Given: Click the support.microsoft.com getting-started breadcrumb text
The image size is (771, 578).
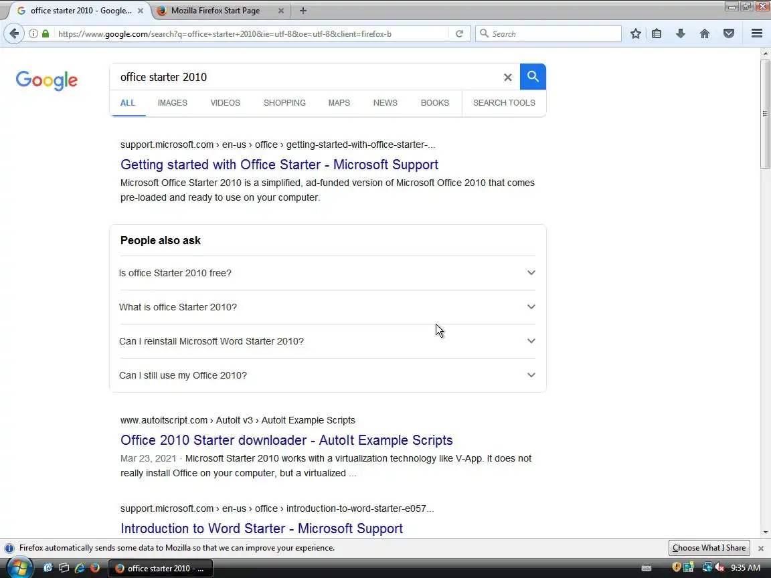Looking at the screenshot, I should [x=278, y=144].
